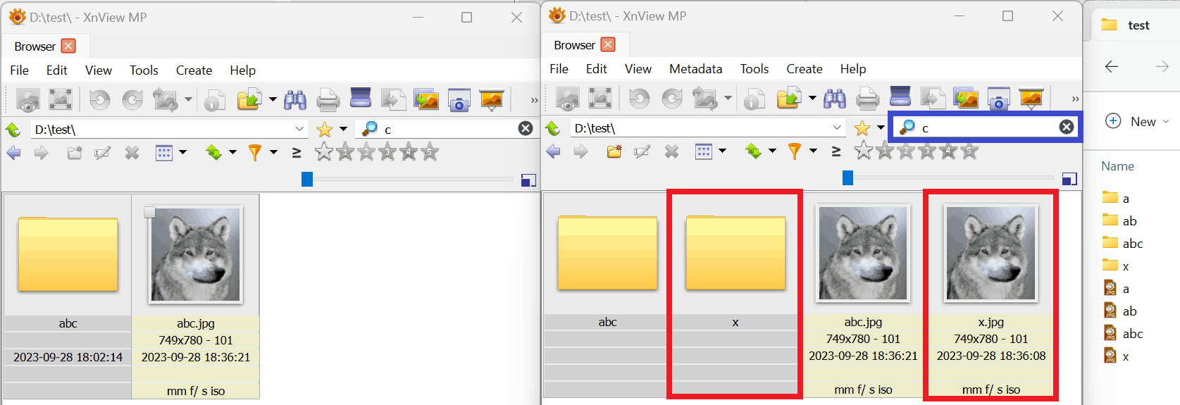1180x405 pixels.
Task: Expand the path dropdown in left window
Action: 299,129
